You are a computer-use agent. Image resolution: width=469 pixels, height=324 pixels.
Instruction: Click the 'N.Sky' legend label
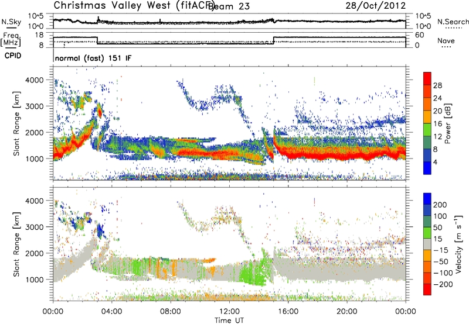[x=11, y=22]
